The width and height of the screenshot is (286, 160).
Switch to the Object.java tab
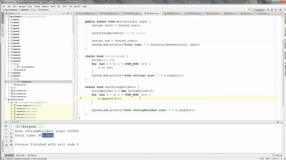[x=247, y=13]
